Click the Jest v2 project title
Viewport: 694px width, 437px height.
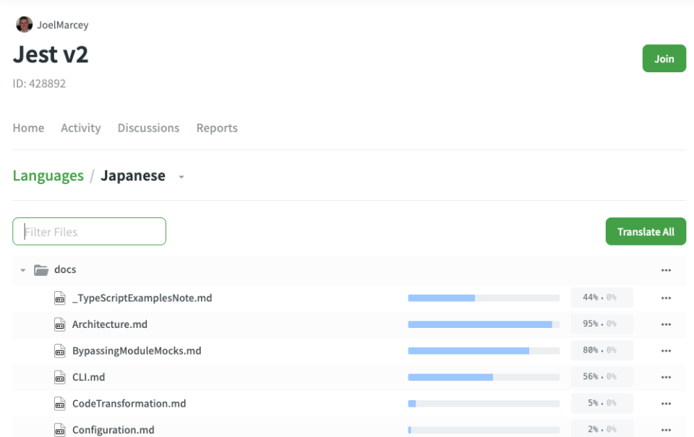tap(51, 55)
